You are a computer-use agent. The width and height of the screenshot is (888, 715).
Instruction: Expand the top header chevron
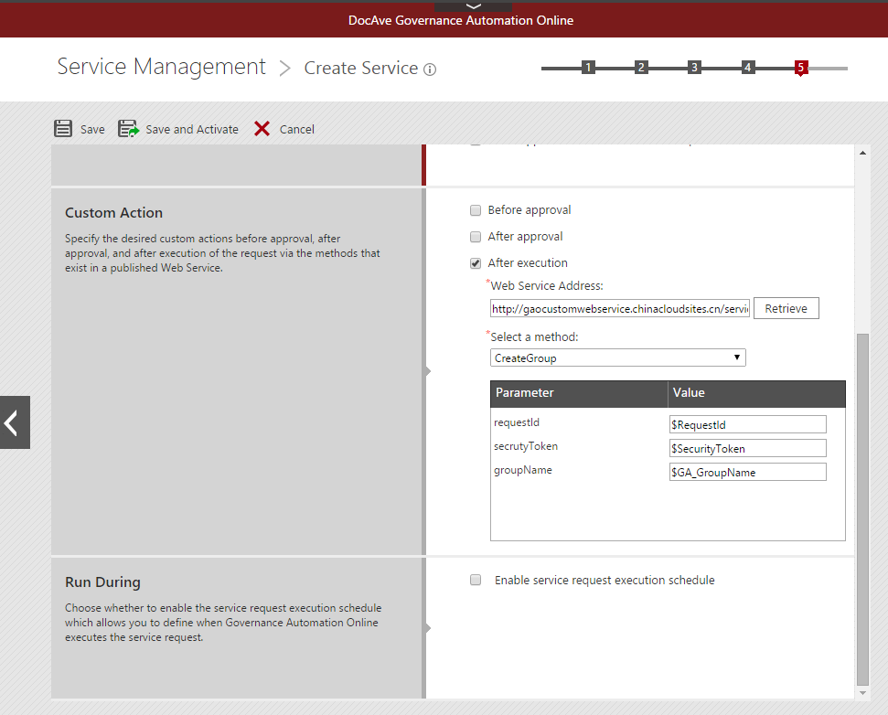tap(473, 6)
